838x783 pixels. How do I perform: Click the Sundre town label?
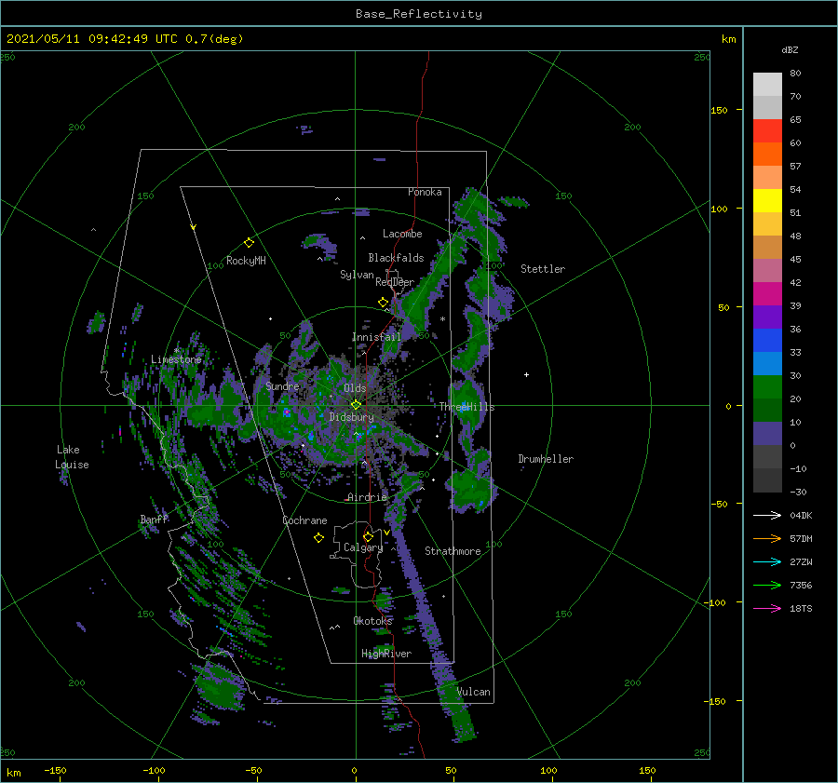283,385
